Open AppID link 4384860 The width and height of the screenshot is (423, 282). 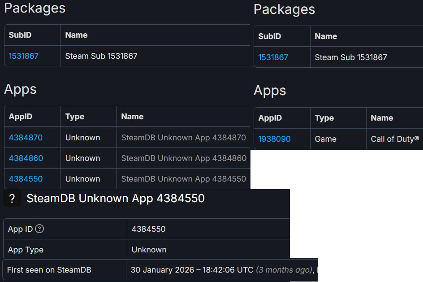pyautogui.click(x=26, y=158)
